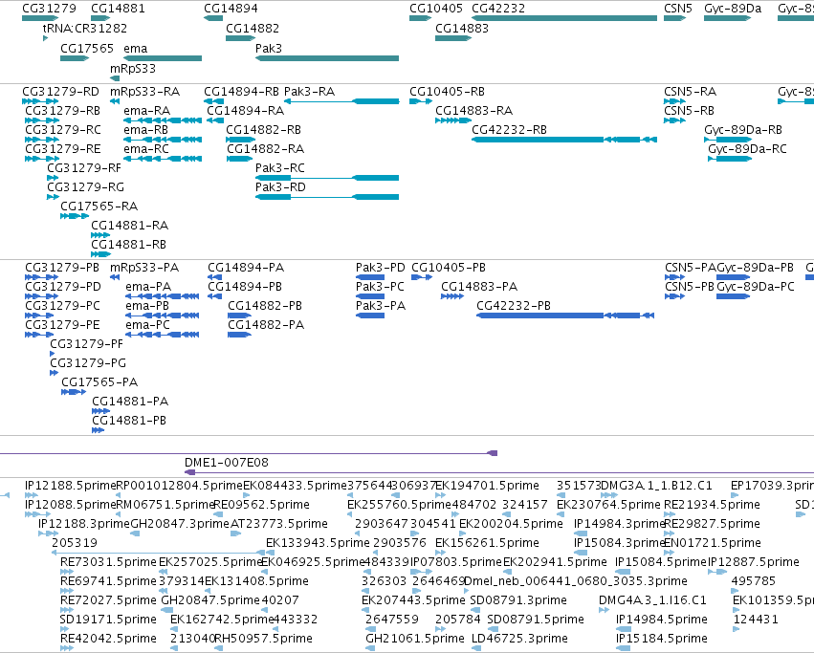Click transcript CG14881-RB
This screenshot has width=814, height=653.
pyautogui.click(x=101, y=255)
